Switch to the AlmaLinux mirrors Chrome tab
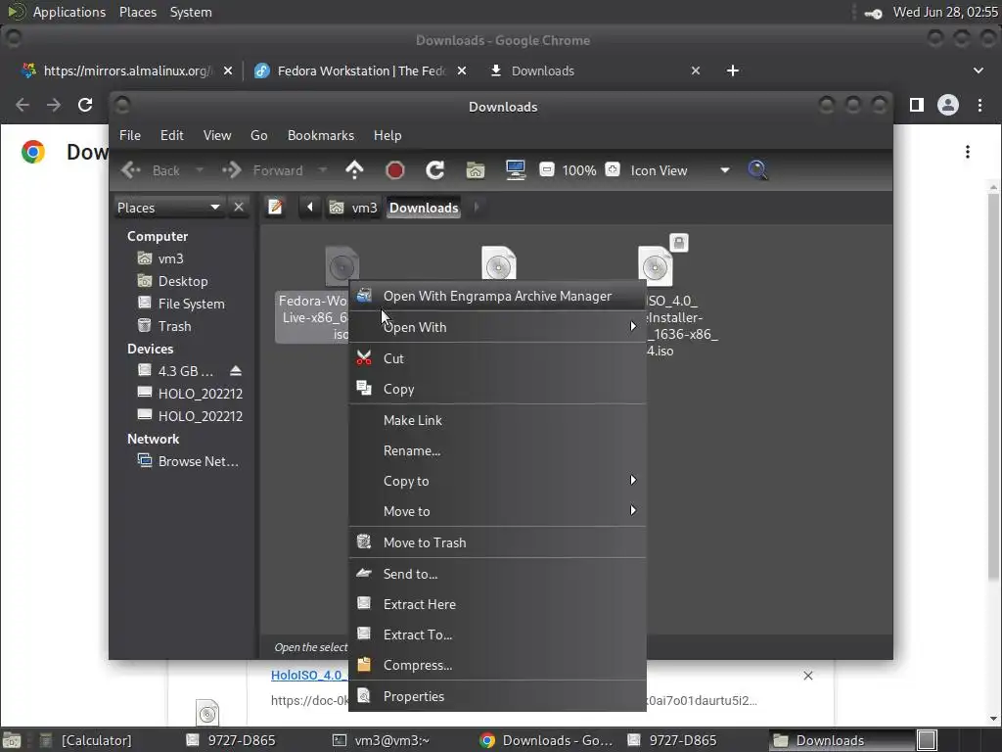This screenshot has height=752, width=1002. 126,70
